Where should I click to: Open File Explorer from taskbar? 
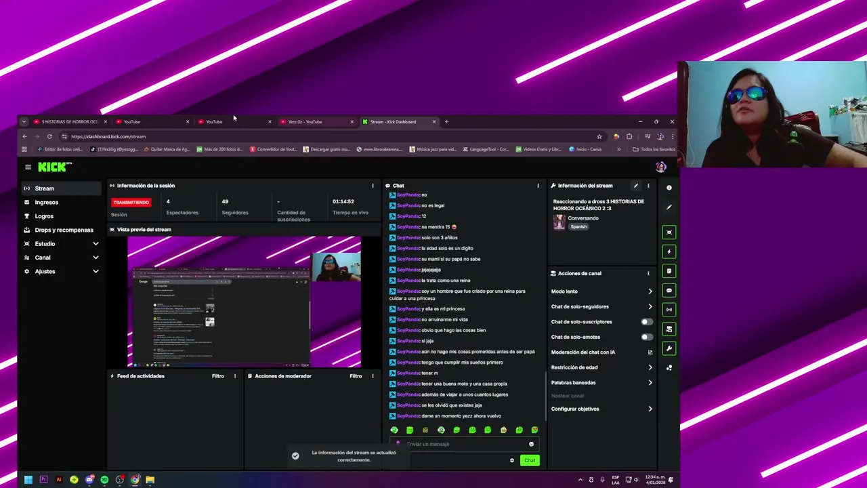tap(150, 480)
